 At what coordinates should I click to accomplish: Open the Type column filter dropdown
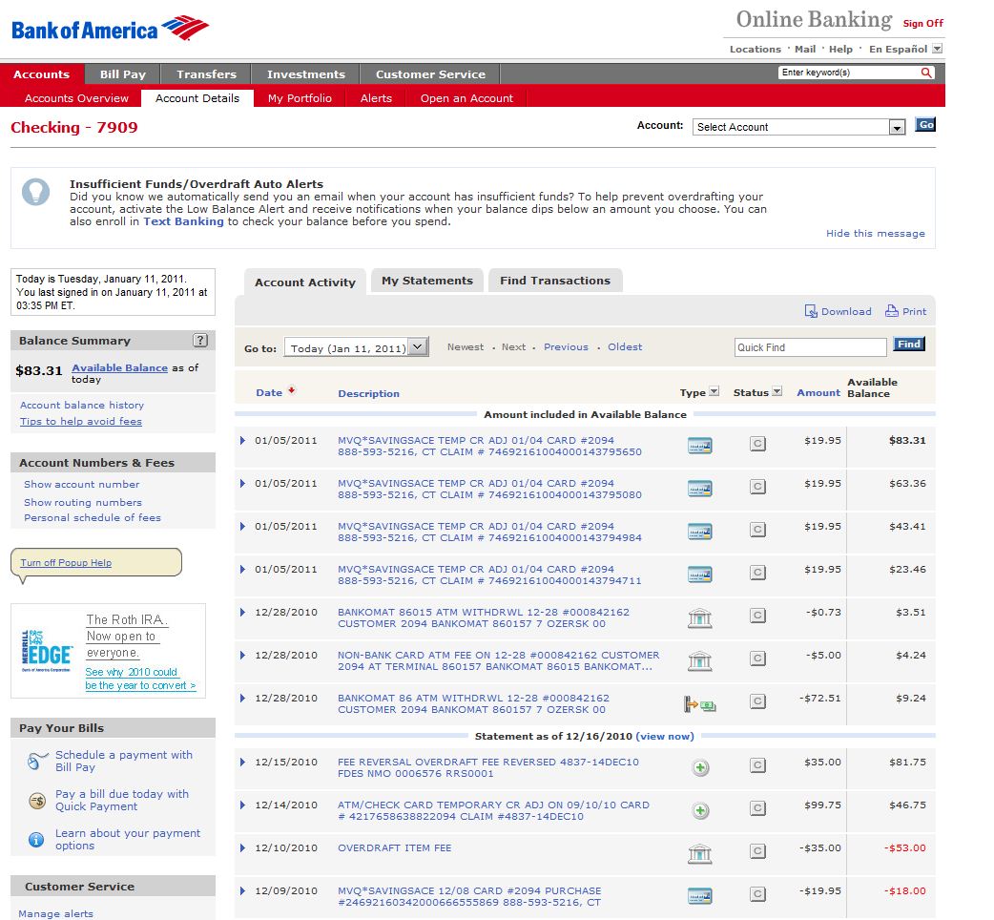[x=714, y=392]
